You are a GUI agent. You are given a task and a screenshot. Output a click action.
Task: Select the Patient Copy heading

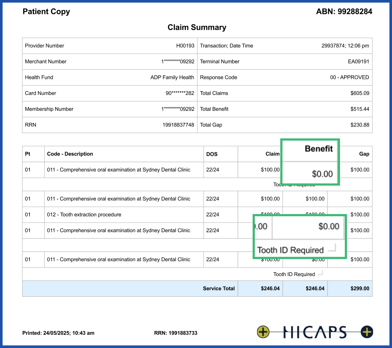coord(46,11)
